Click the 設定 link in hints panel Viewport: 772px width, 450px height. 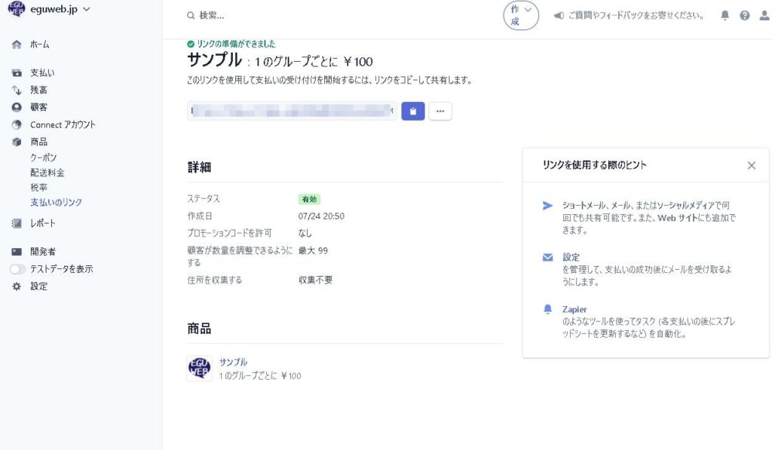tap(571, 257)
